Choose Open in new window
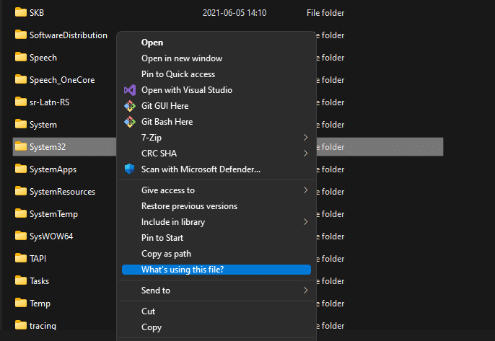The height and width of the screenshot is (341, 495). [181, 58]
